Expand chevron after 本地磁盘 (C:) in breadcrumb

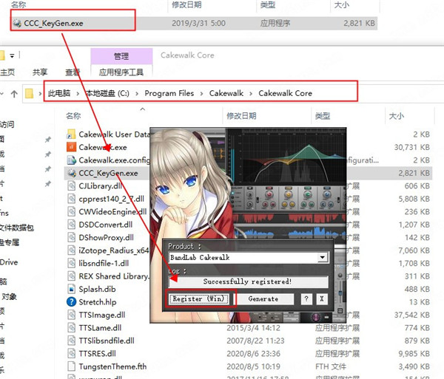coord(137,94)
